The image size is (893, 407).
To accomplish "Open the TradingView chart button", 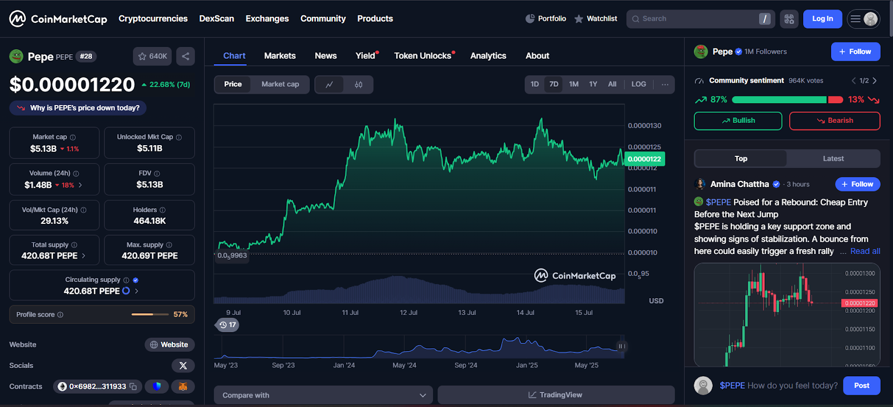I will click(x=556, y=395).
